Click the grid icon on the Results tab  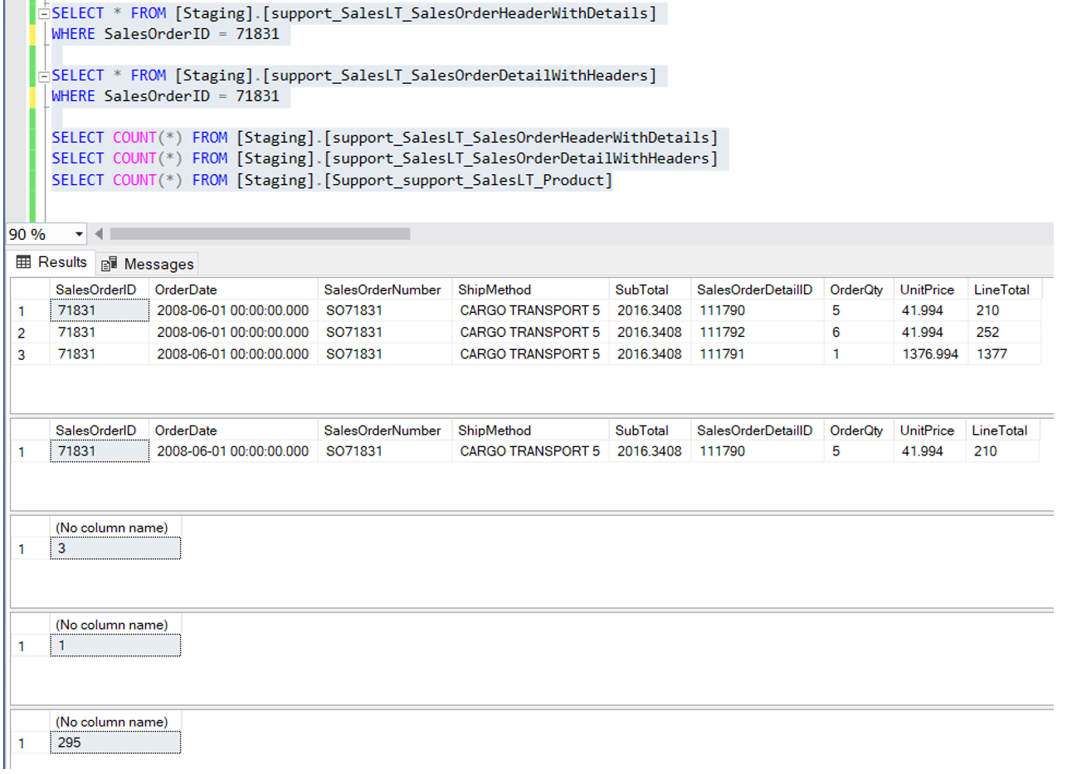23,262
